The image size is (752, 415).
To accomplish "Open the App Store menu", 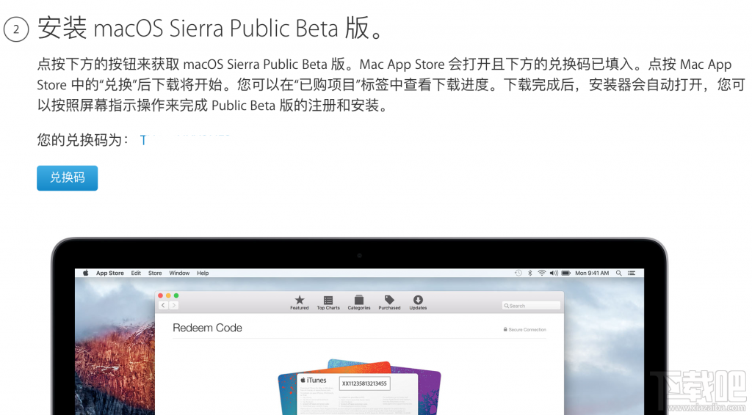I will point(110,273).
